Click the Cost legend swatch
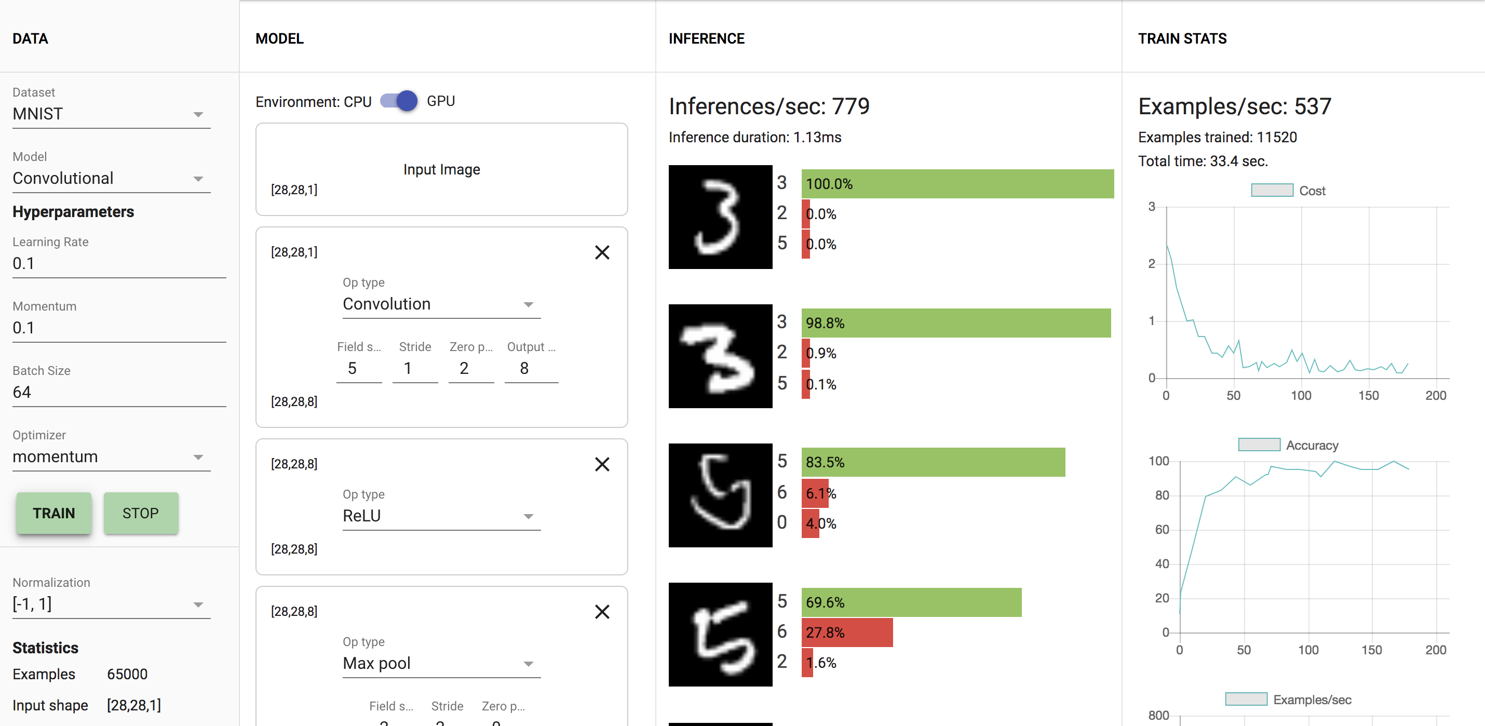 (1272, 190)
